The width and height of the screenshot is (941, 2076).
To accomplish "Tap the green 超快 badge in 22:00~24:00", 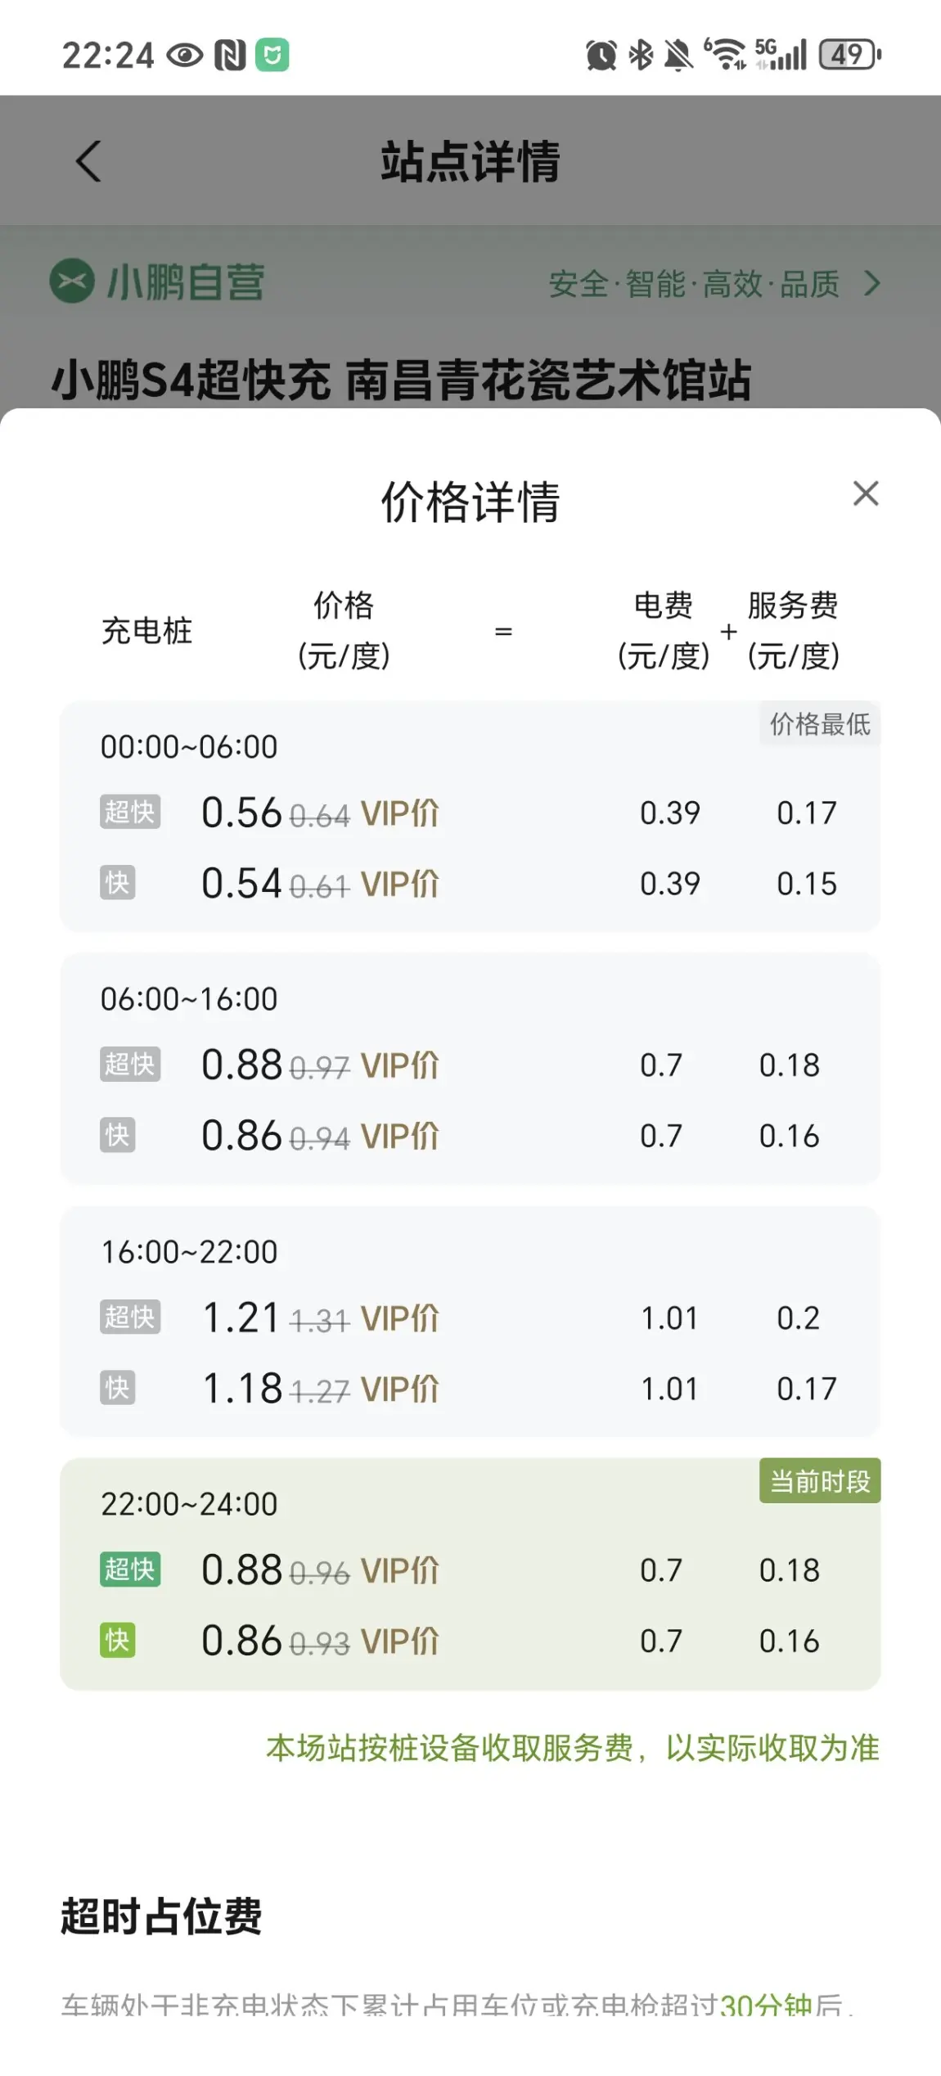I will pos(130,1569).
